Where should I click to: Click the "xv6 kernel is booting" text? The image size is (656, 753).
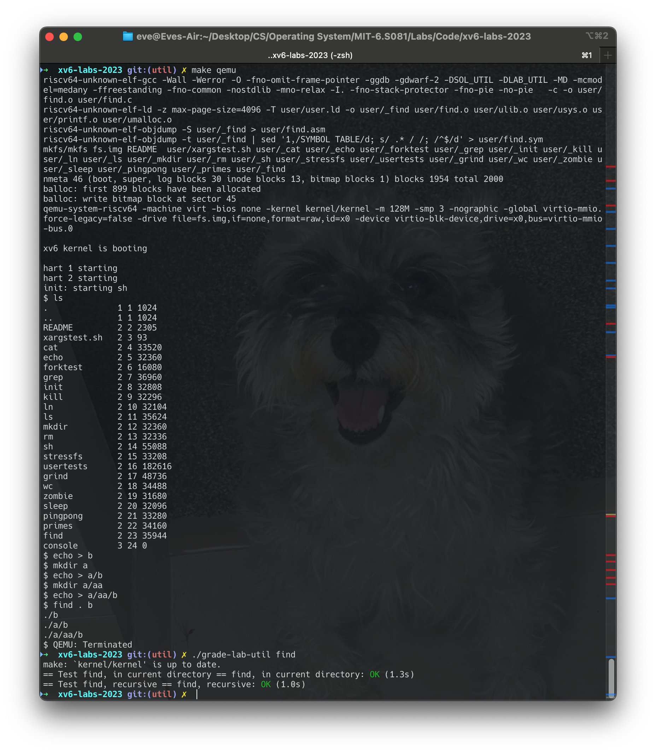[x=94, y=248]
